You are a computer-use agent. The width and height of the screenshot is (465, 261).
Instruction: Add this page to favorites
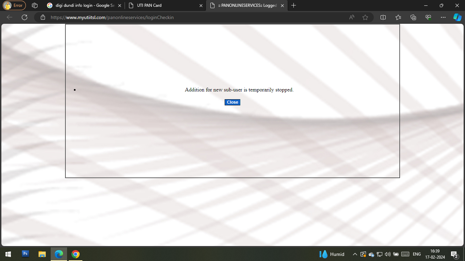tap(365, 17)
